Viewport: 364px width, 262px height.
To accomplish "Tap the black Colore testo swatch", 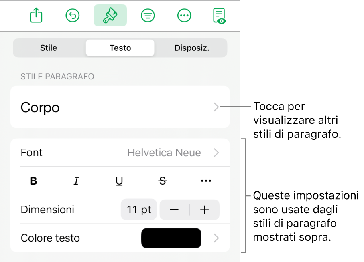I will pos(171,238).
